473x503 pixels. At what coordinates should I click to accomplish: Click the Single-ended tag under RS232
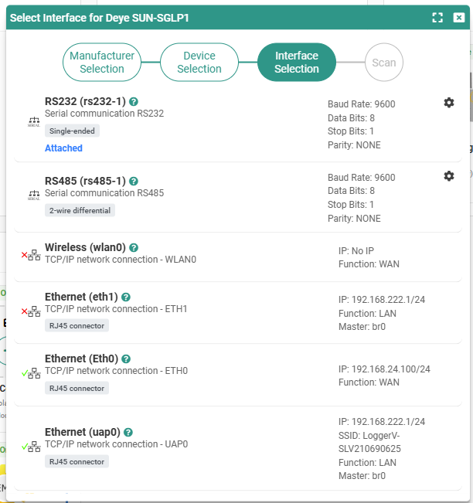click(x=72, y=131)
